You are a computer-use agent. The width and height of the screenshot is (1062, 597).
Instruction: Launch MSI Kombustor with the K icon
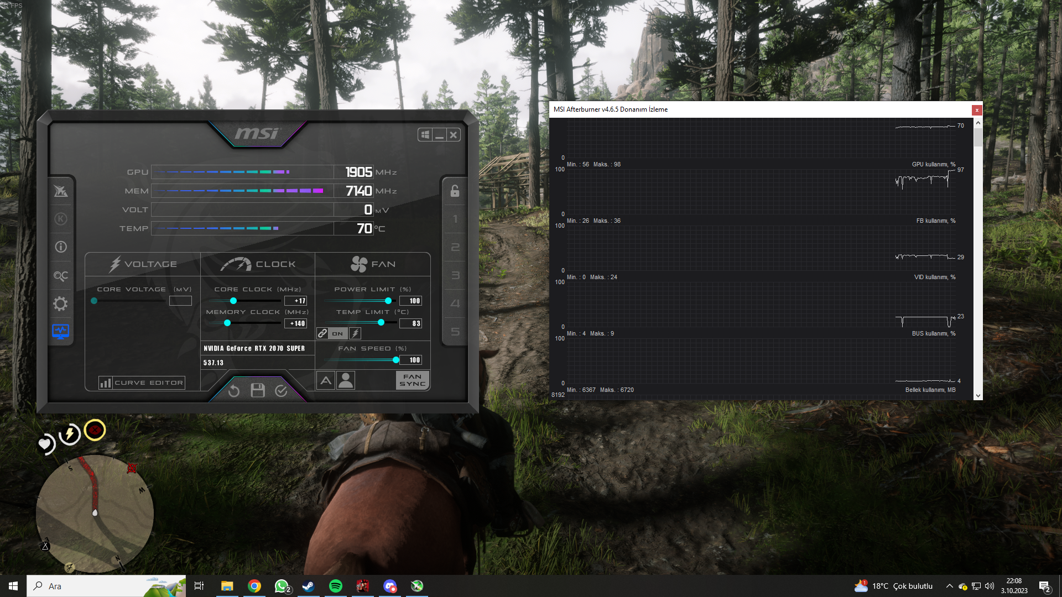pyautogui.click(x=61, y=219)
